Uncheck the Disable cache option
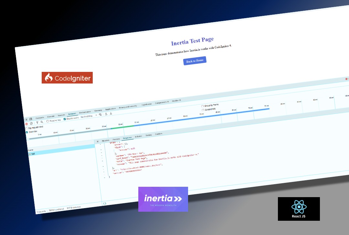The image size is (349, 235). [x=65, y=119]
